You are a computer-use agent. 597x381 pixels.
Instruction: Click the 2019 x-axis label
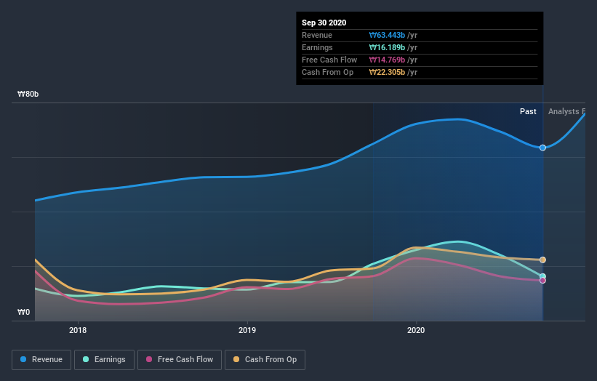coord(247,330)
